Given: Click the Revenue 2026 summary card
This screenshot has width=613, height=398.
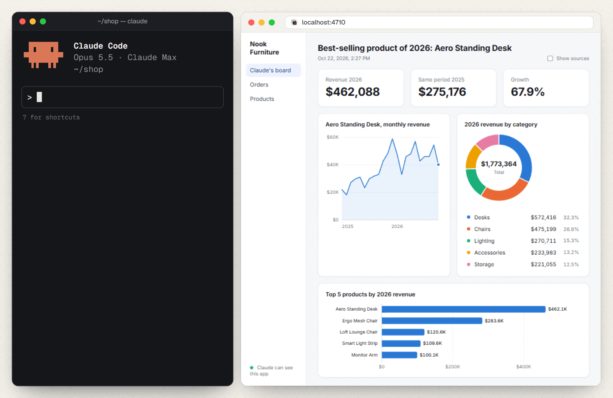Looking at the screenshot, I should click(x=361, y=88).
